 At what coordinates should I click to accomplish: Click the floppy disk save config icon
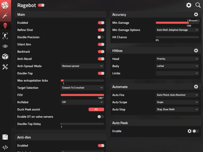point(5,137)
